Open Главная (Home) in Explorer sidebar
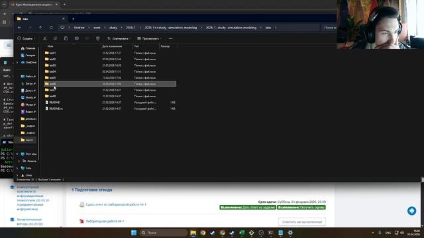Image resolution: width=424 pixels, height=238 pixels. pos(28,48)
